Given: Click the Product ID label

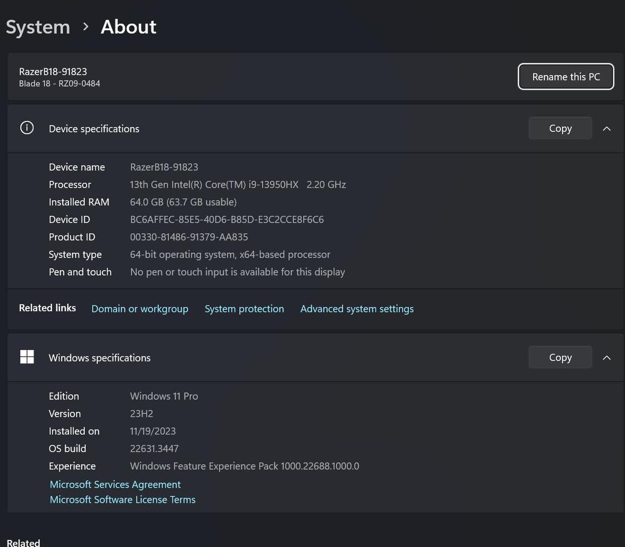Looking at the screenshot, I should click(x=72, y=237).
